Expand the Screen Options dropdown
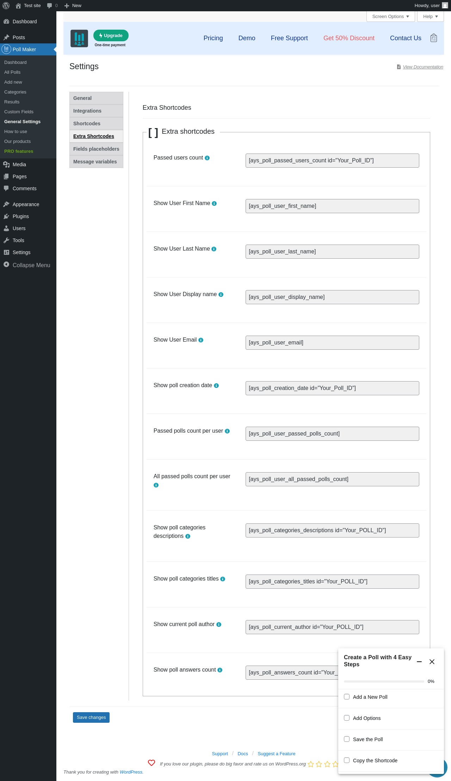451x781 pixels. (x=390, y=17)
